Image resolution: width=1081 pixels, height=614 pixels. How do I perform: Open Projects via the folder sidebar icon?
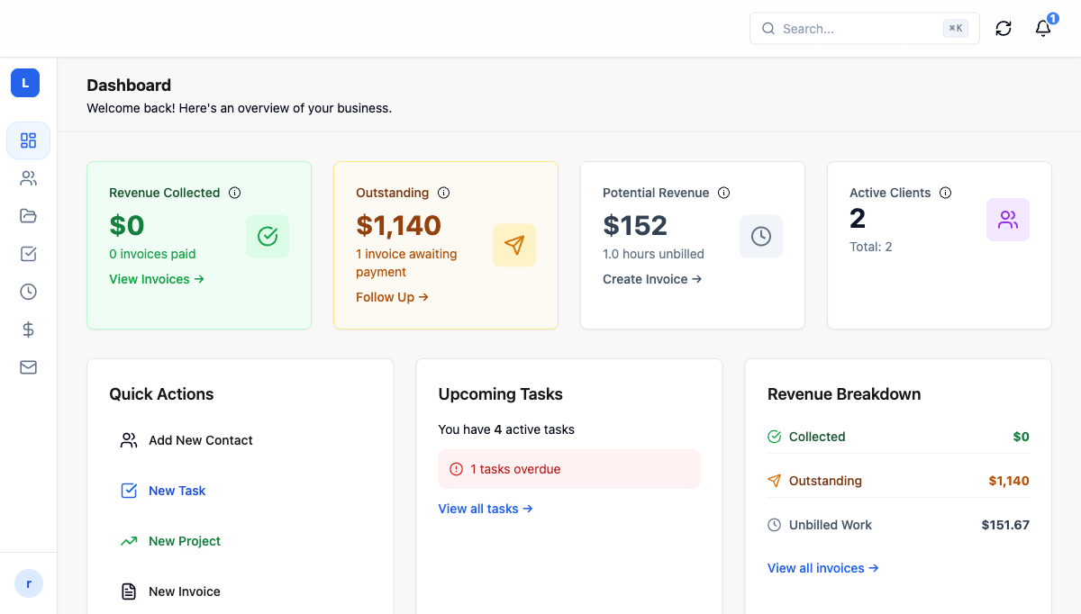point(28,216)
